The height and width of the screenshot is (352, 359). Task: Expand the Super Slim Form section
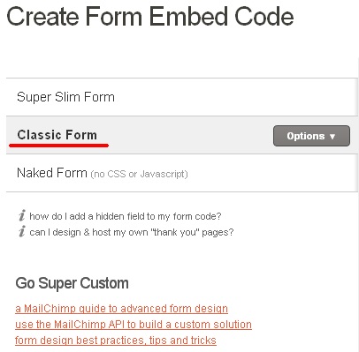181,97
